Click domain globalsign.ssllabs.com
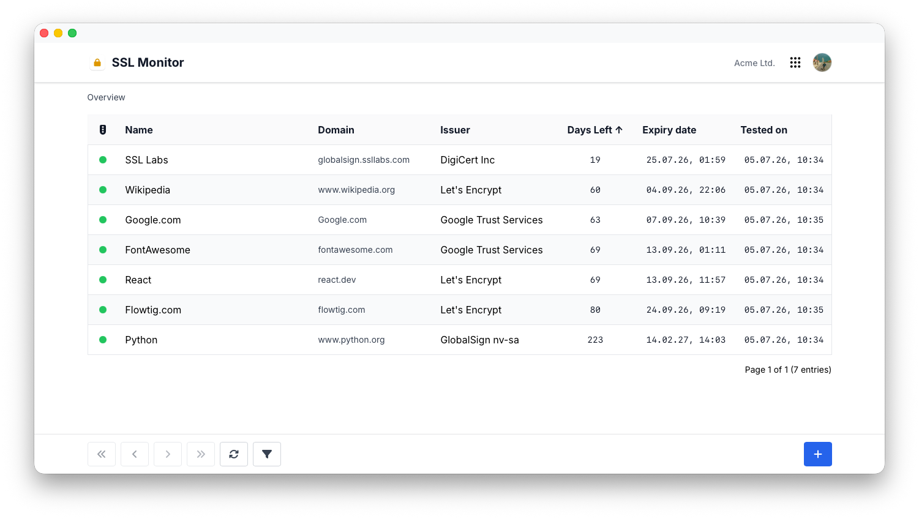This screenshot has width=919, height=519. click(x=364, y=160)
